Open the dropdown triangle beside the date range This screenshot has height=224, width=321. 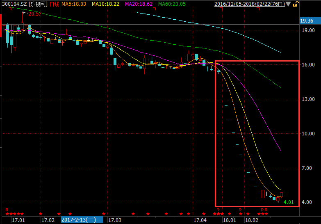click(288, 4)
